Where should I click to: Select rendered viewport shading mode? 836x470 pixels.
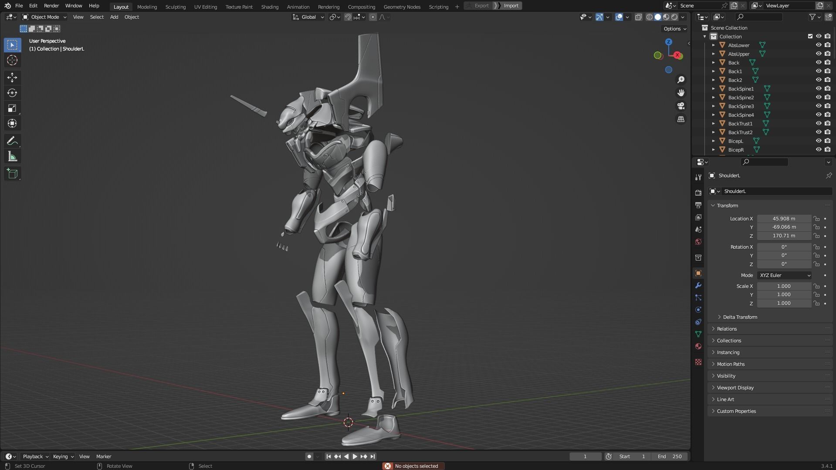[674, 17]
